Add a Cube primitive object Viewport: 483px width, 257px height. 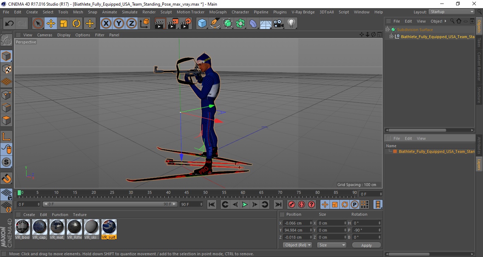pyautogui.click(x=202, y=24)
